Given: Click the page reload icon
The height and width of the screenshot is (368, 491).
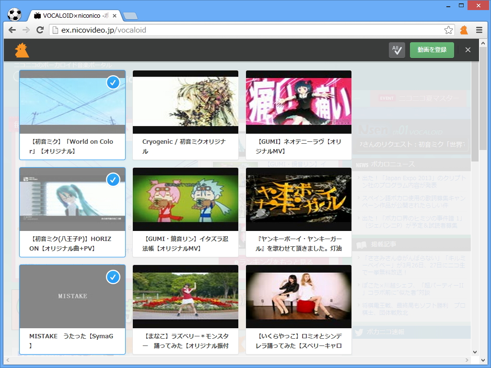Looking at the screenshot, I should point(40,30).
